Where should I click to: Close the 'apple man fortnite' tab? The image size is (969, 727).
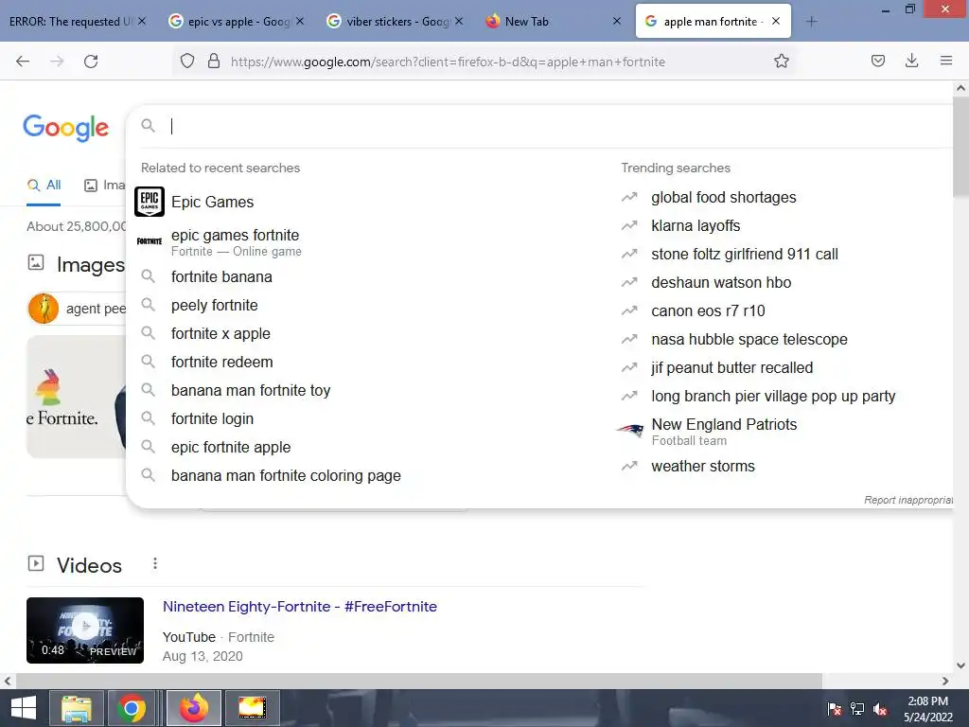(x=776, y=21)
